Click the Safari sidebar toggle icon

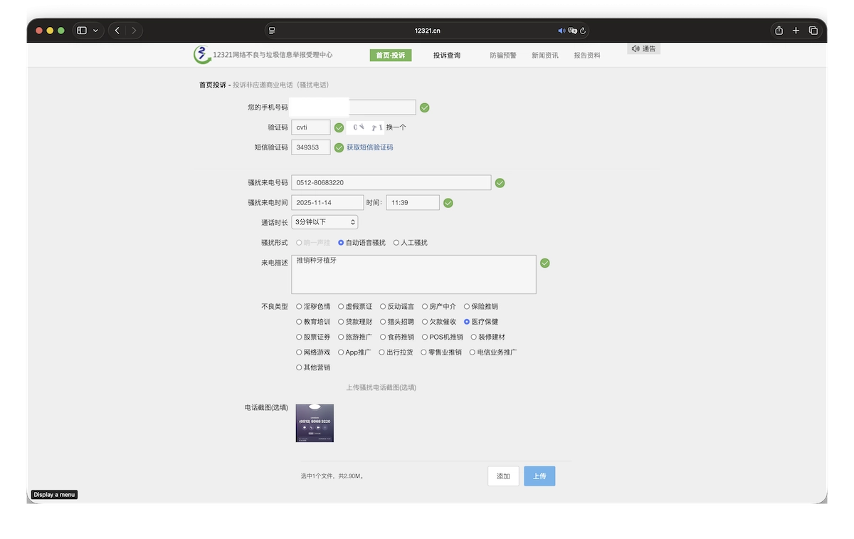pos(82,31)
